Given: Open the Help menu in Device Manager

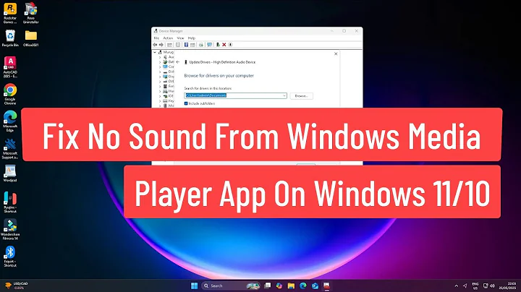Looking at the screenshot, I should pos(192,38).
